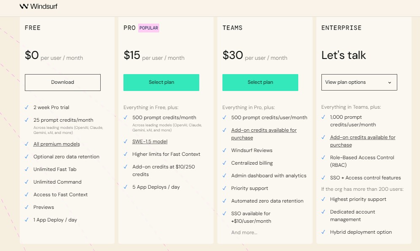Click checkmark beside Unlimited Fast Tab

(x=27, y=169)
